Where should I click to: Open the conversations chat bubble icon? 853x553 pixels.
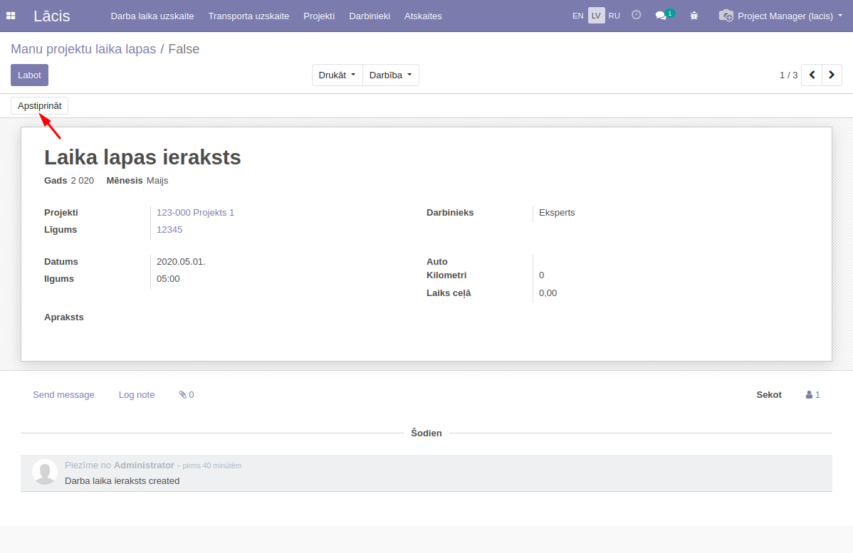tap(661, 16)
